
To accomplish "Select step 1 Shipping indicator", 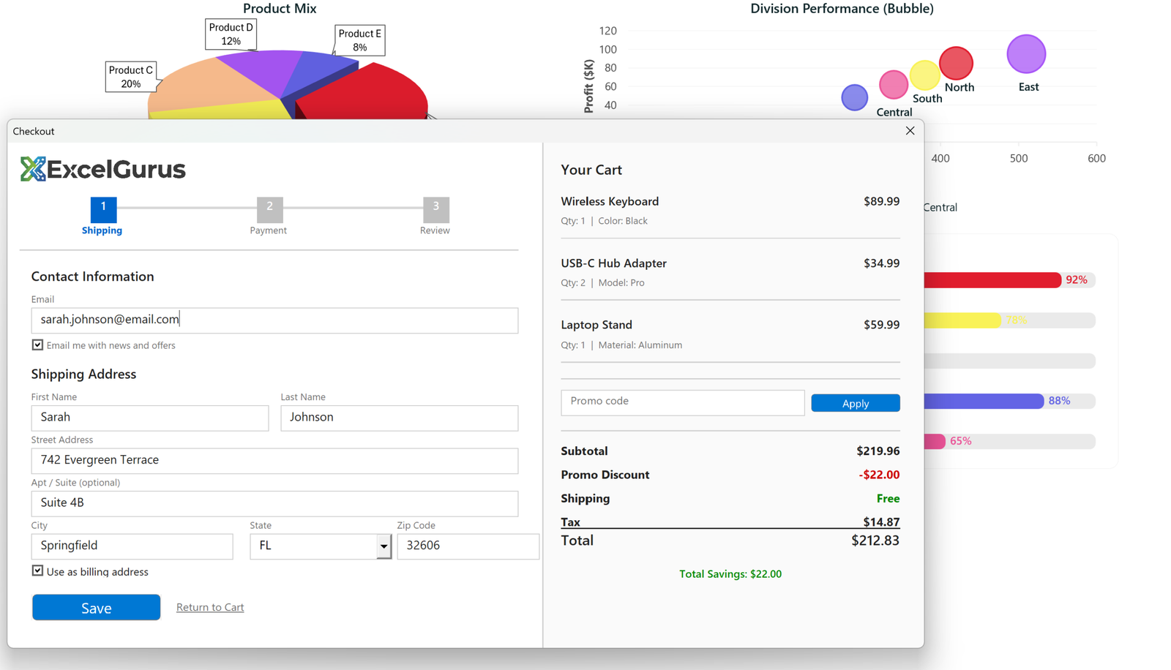I will pos(103,209).
